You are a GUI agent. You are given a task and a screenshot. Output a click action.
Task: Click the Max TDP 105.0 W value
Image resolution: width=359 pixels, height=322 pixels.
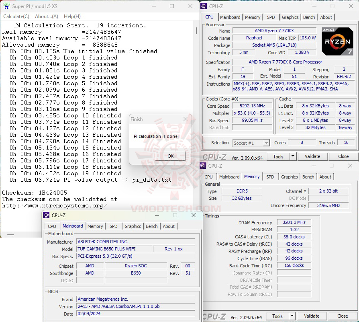pos(308,38)
